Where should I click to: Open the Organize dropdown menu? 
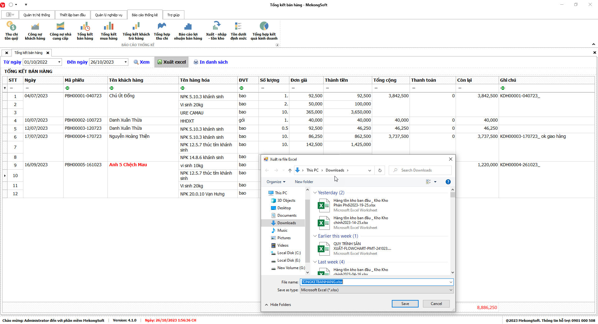pyautogui.click(x=276, y=182)
